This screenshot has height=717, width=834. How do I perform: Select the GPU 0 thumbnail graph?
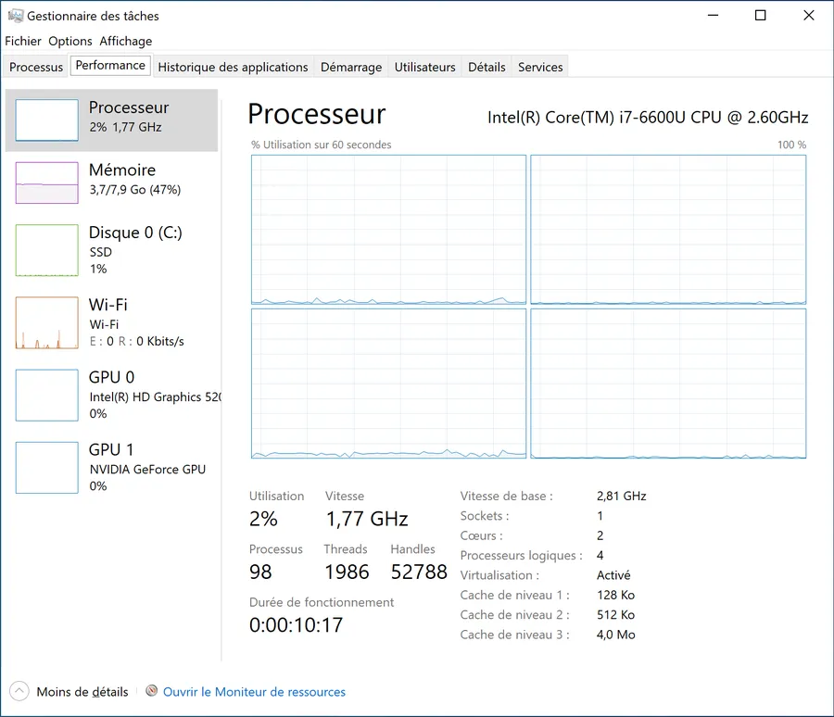[x=47, y=395]
